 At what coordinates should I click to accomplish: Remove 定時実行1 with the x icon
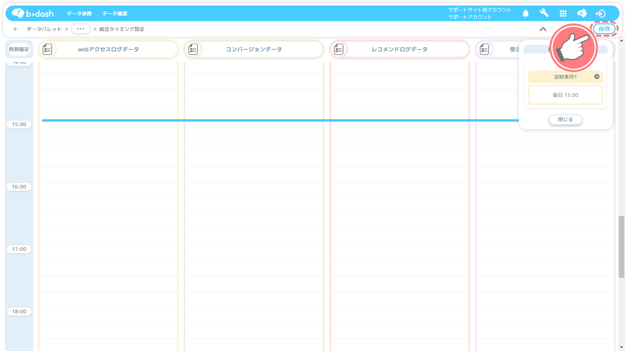click(x=597, y=77)
